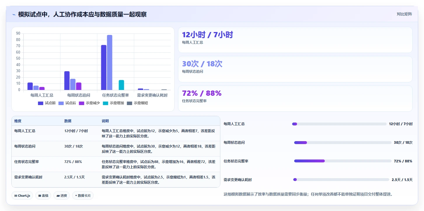Image resolution: width=424 pixels, height=211 pixels.
Task: Open the 30次 / 18次 data card
Action: [295, 69]
